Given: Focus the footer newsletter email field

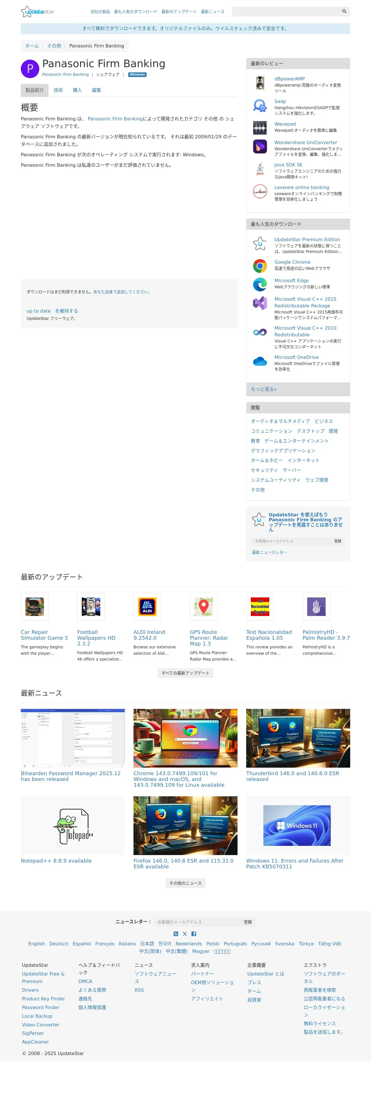Looking at the screenshot, I should pos(197,922).
